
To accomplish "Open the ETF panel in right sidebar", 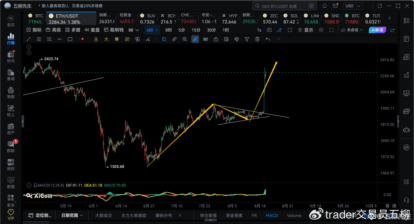I will [x=406, y=111].
